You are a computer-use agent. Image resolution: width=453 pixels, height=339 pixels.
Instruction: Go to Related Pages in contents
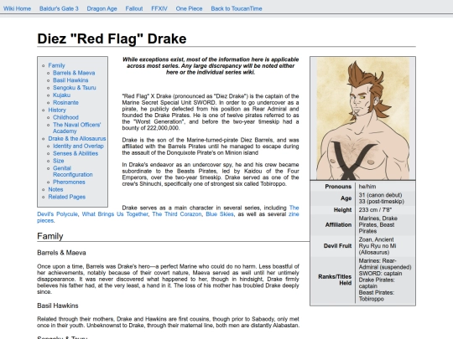(x=67, y=197)
